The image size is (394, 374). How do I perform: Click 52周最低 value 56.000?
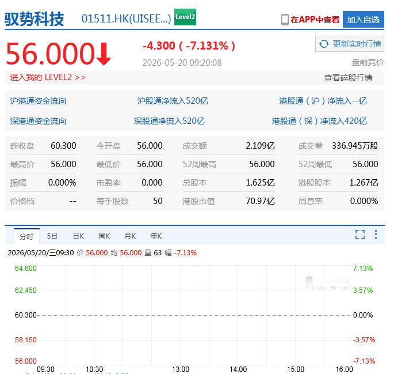[365, 164]
